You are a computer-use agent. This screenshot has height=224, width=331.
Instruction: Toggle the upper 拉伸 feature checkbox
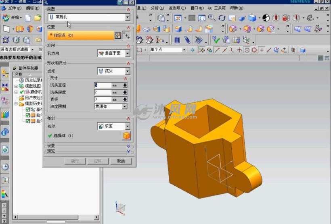pos(28,115)
